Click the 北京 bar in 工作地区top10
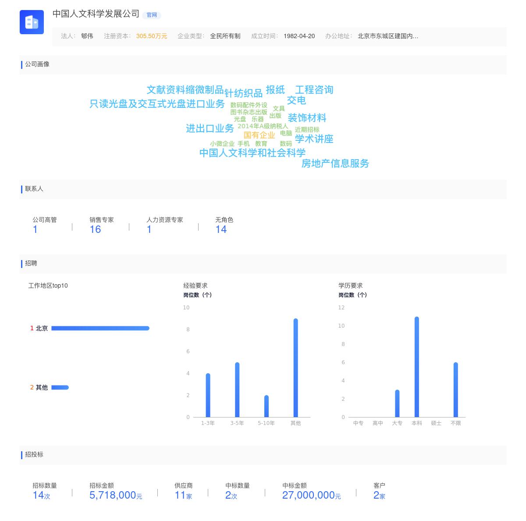This screenshot has height=521, width=526. coord(101,328)
